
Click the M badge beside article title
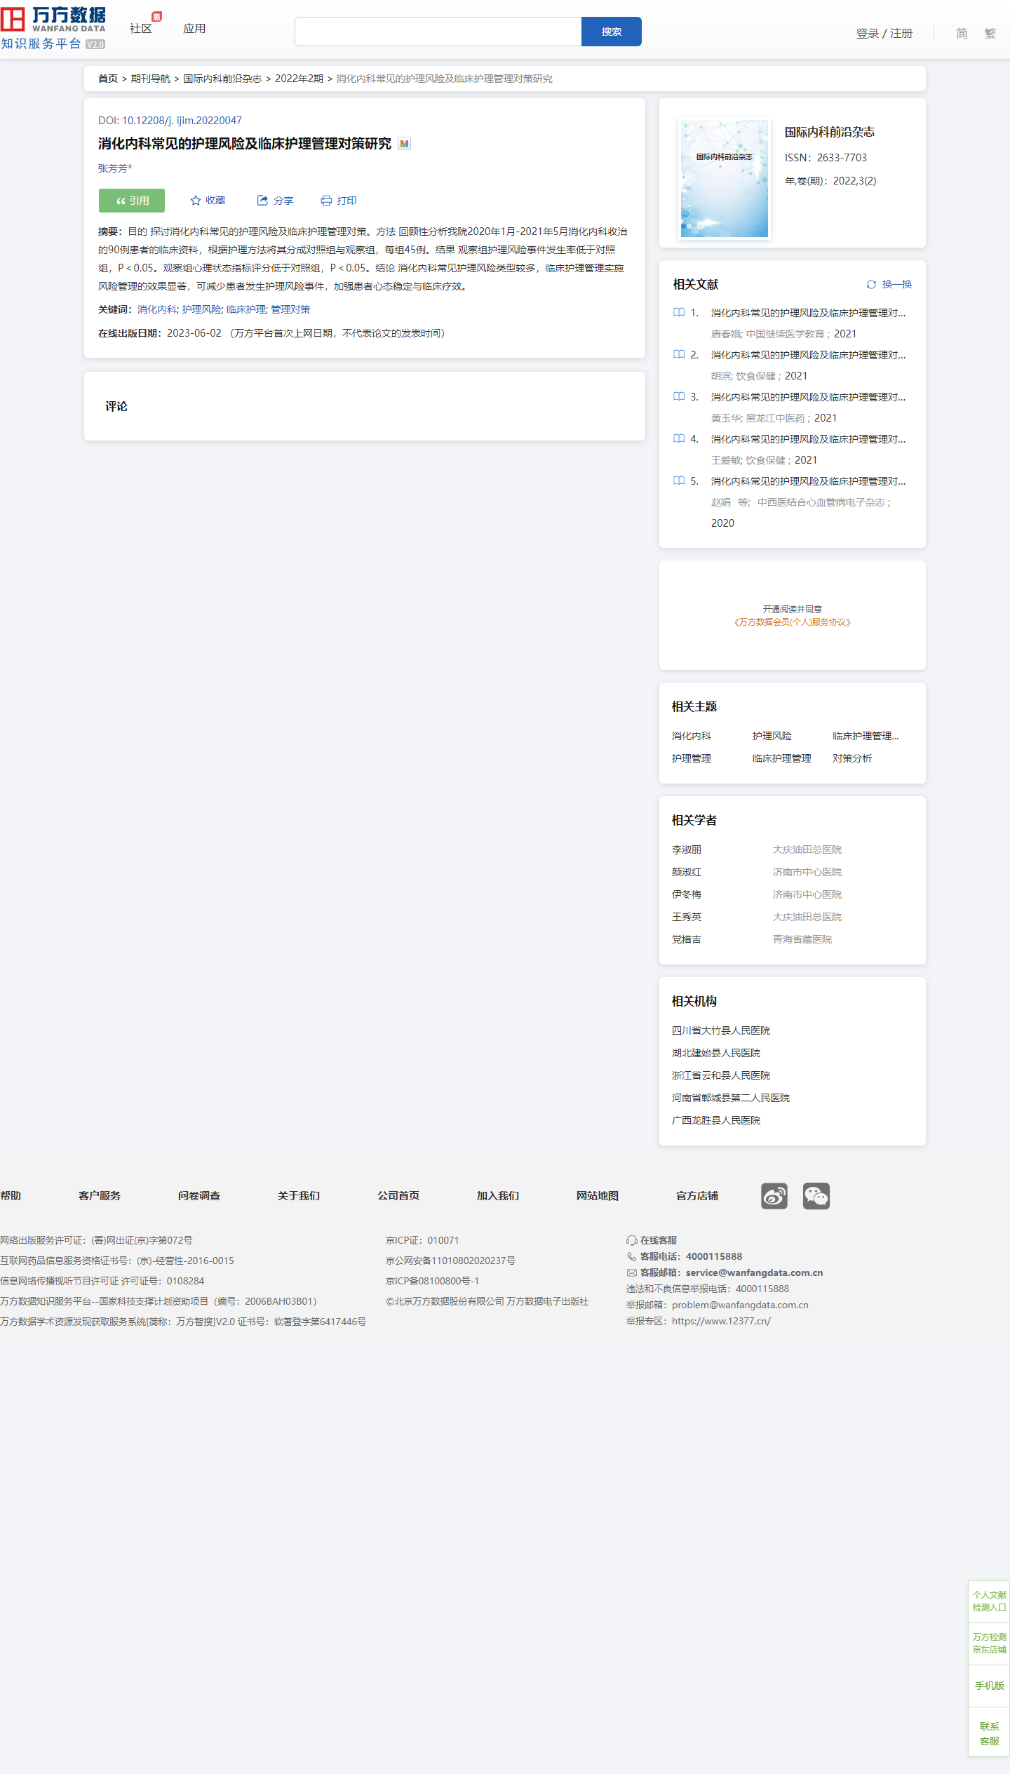[404, 144]
